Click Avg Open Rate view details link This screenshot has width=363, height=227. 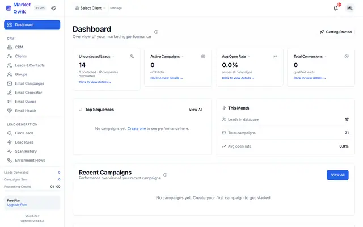tap(238, 78)
